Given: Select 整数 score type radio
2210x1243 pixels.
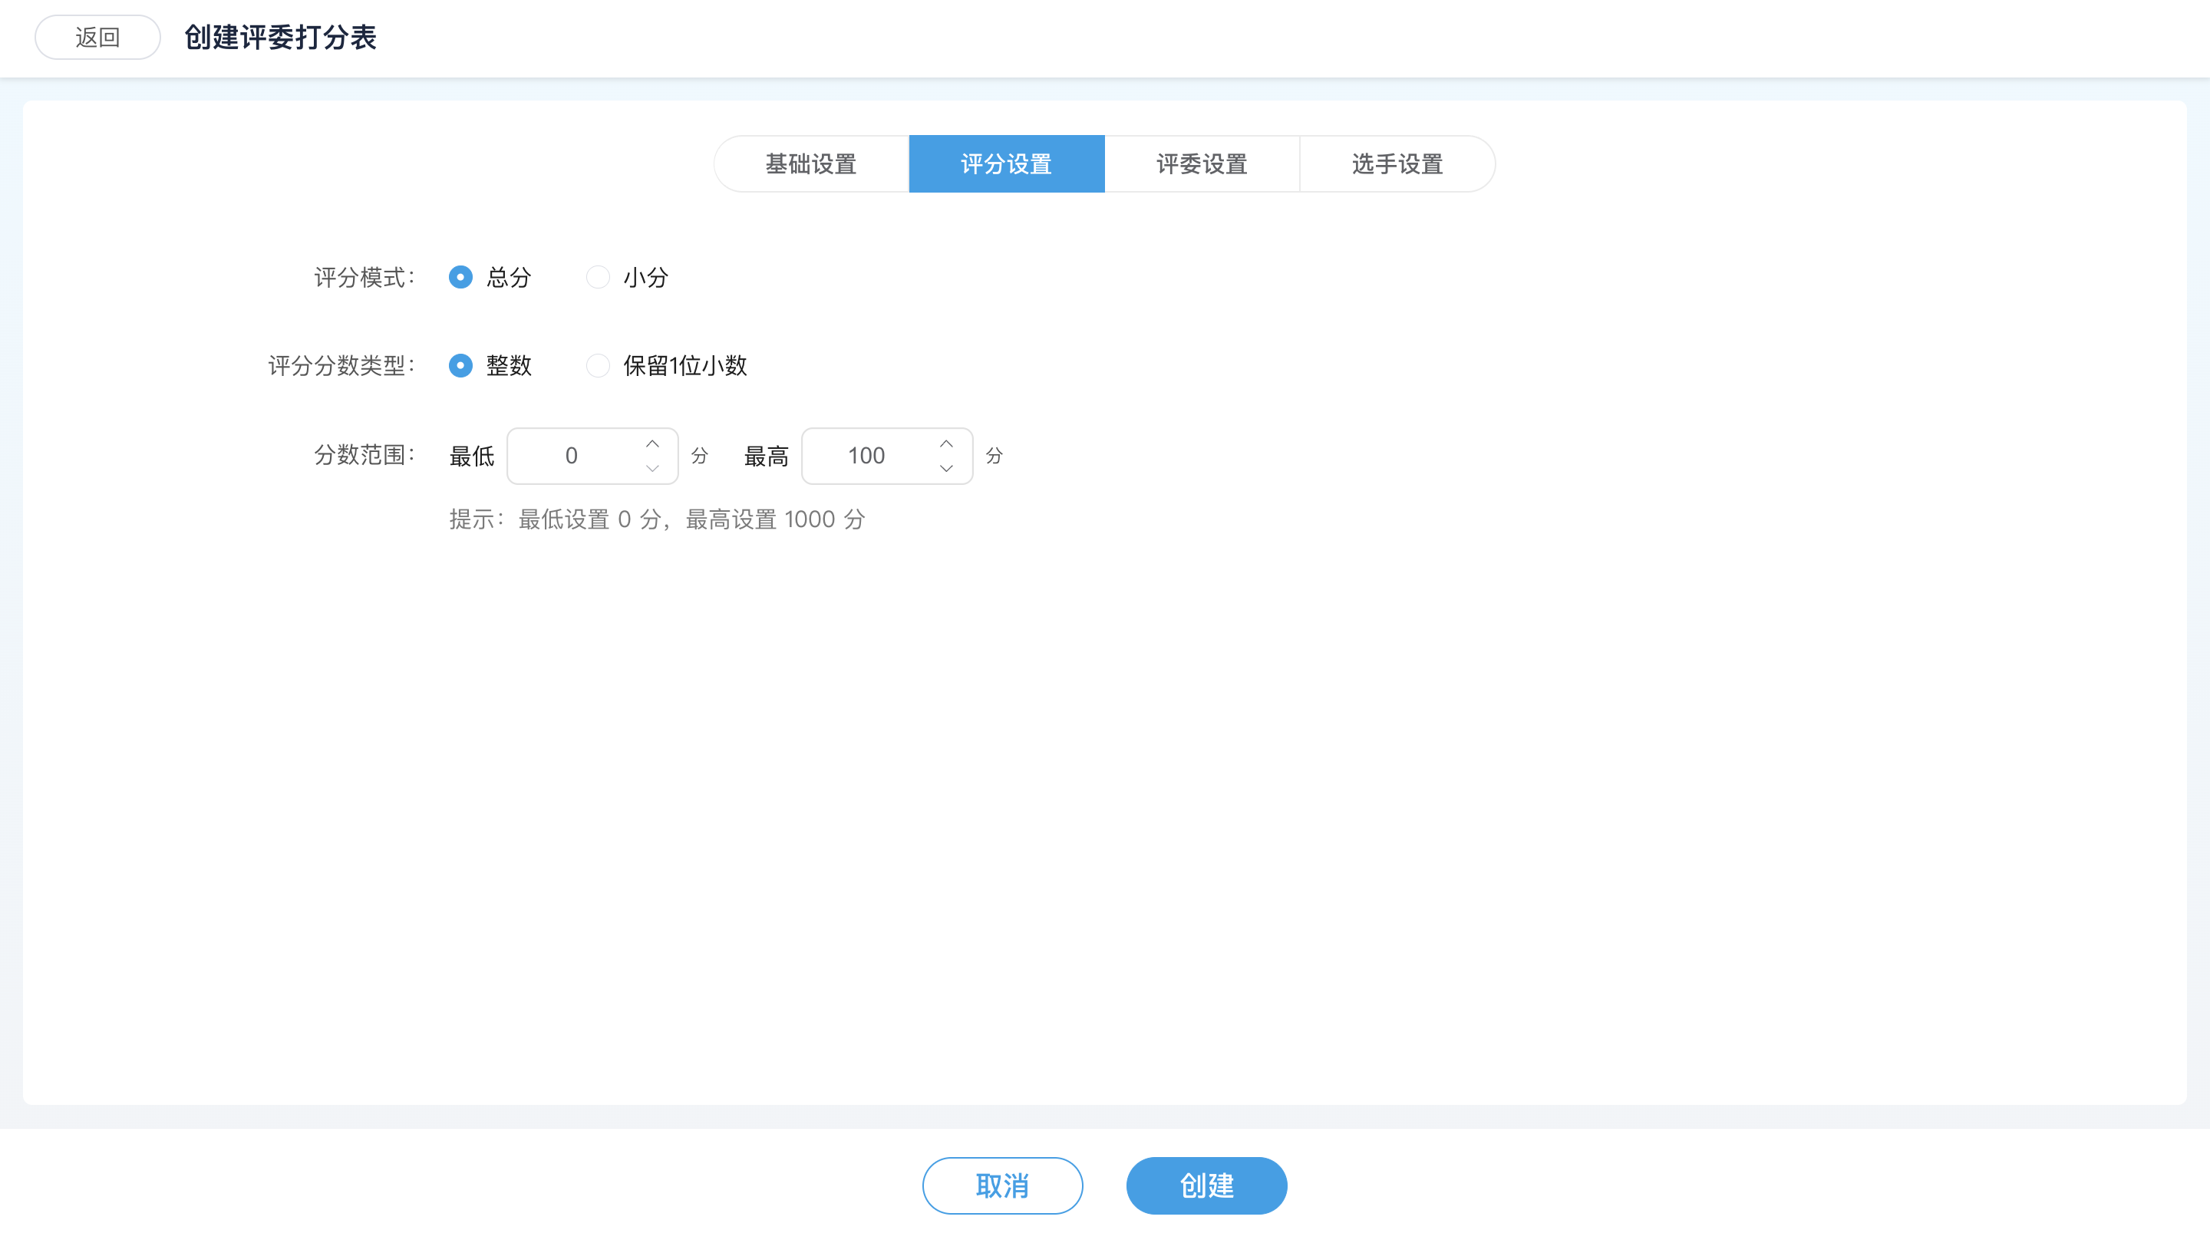Looking at the screenshot, I should (460, 365).
